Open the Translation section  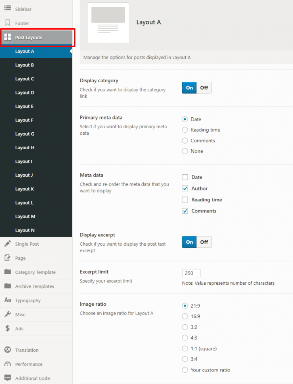pos(27,350)
